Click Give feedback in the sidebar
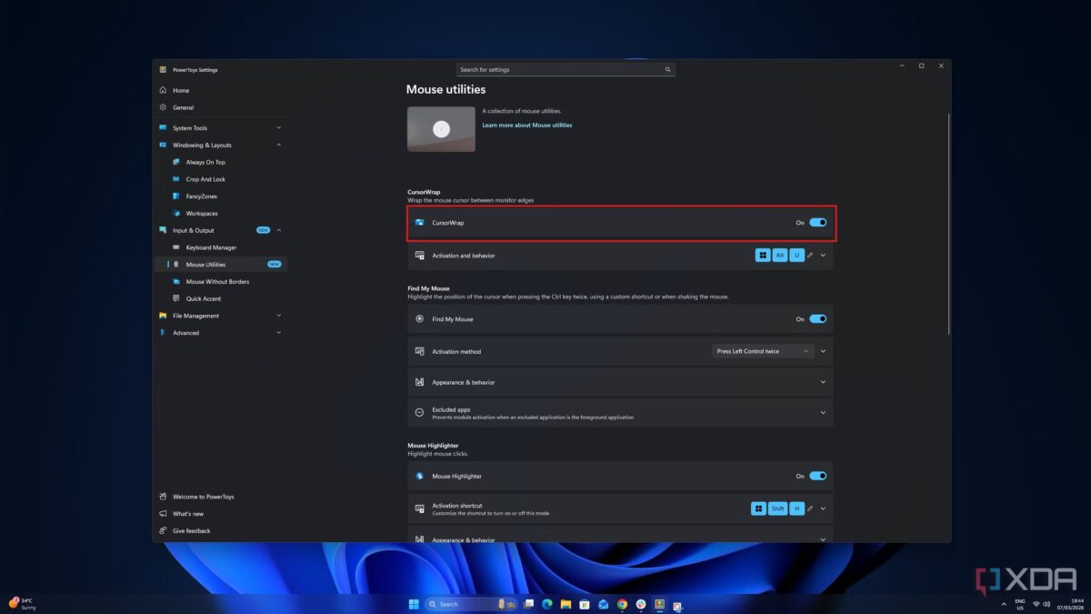 [191, 530]
